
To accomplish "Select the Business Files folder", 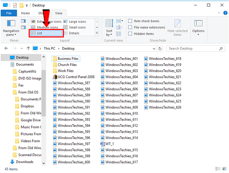I will (x=66, y=59).
